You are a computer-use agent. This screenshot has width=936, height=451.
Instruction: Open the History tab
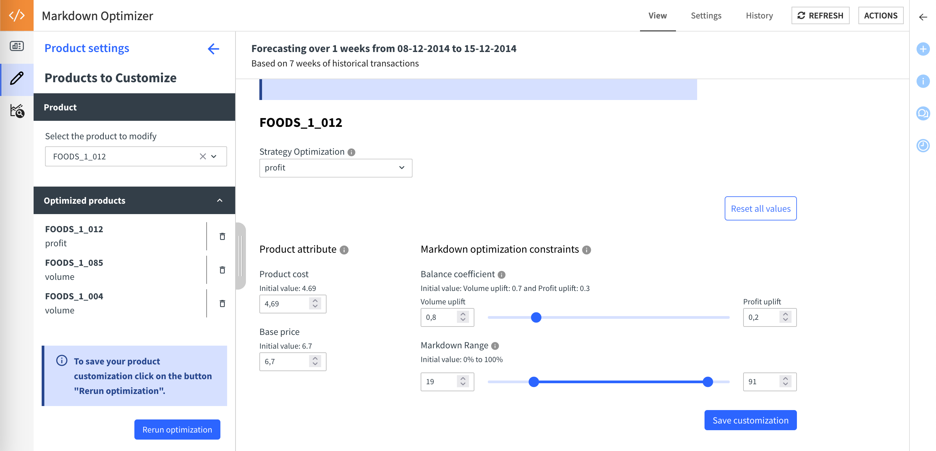[759, 15]
